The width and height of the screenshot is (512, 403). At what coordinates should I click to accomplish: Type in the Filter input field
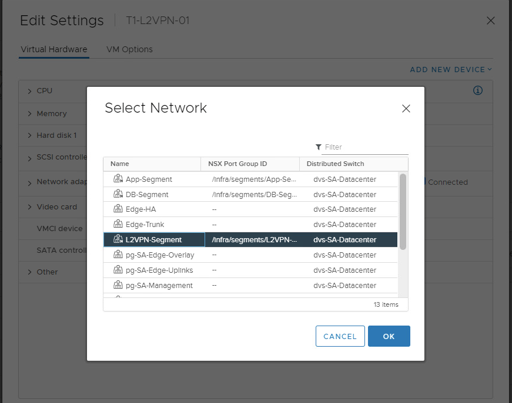coord(364,147)
